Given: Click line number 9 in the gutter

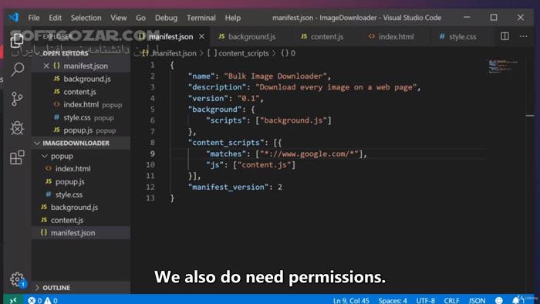Looking at the screenshot, I should coord(152,154).
